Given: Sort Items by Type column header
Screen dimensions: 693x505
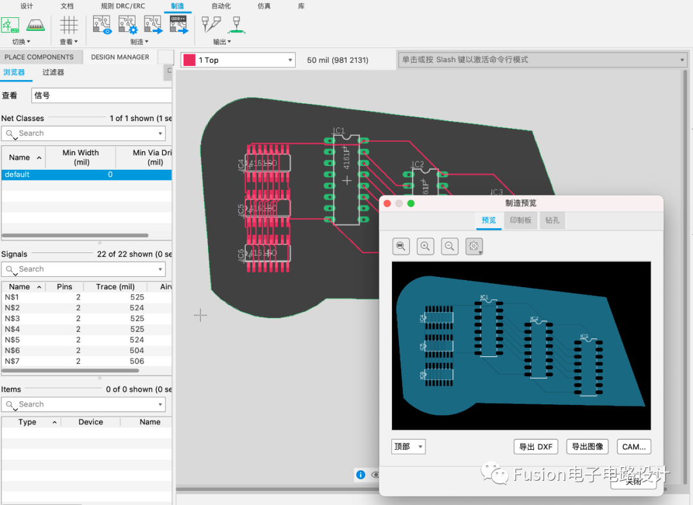Looking at the screenshot, I should point(31,422).
